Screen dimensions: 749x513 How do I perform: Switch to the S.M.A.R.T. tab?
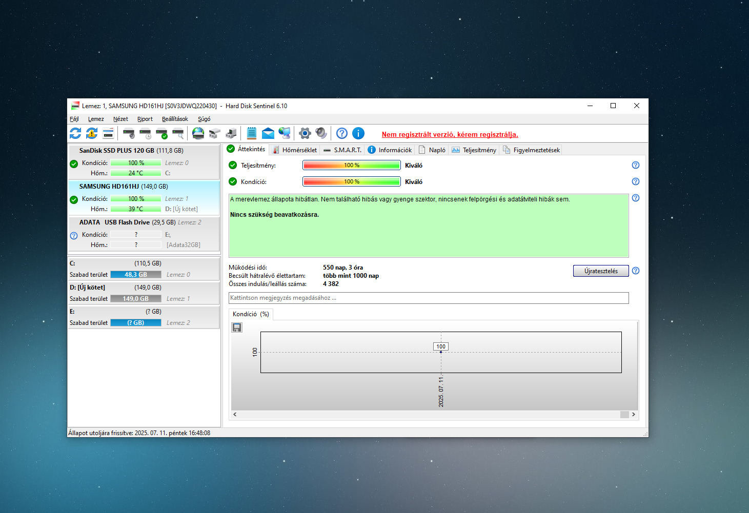tap(342, 150)
